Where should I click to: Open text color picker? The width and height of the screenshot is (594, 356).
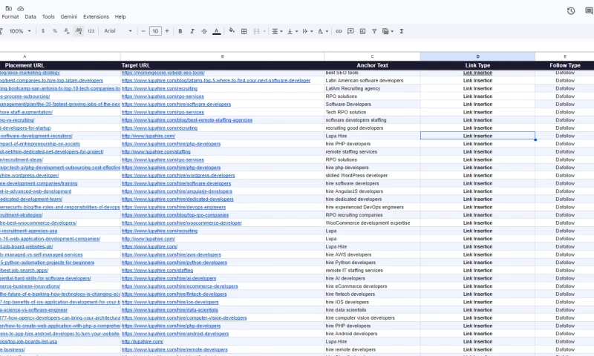click(x=216, y=31)
